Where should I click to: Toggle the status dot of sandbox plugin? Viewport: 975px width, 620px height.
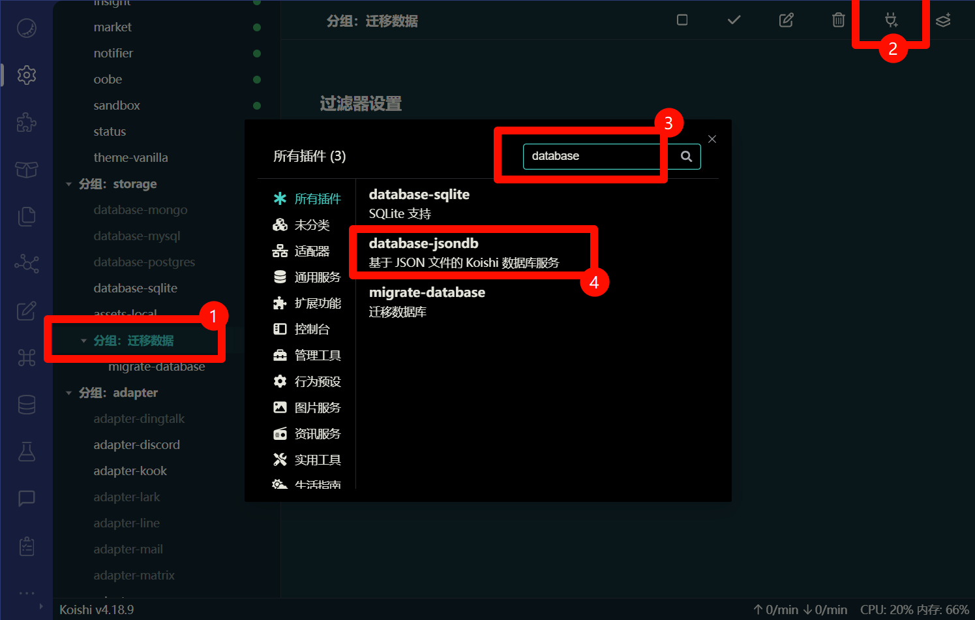tap(257, 106)
